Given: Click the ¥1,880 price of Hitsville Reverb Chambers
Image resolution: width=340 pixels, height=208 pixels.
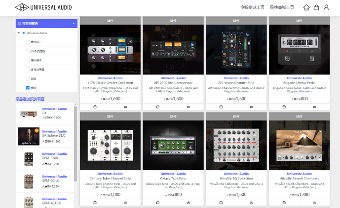Looking at the screenshot, I should click(299, 194).
